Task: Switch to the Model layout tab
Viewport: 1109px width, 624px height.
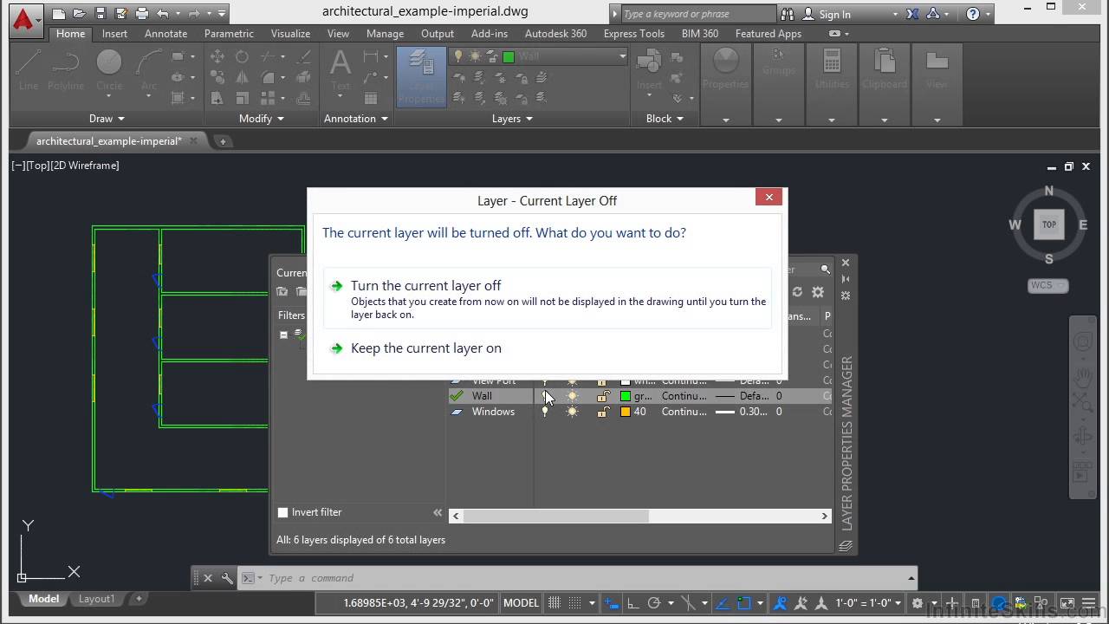Action: tap(43, 599)
